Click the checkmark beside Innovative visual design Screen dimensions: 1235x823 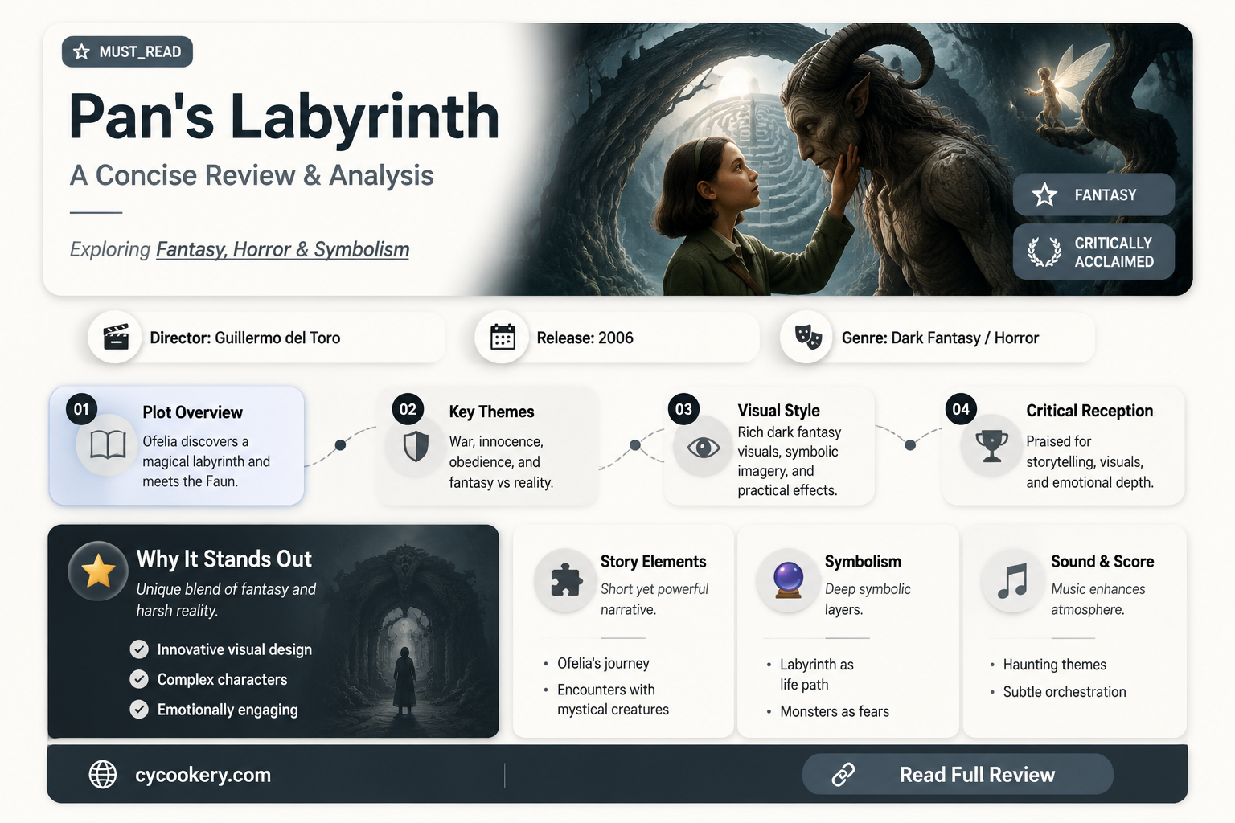(139, 649)
